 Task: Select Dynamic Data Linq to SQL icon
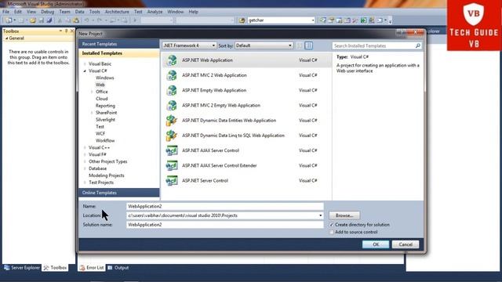(x=172, y=136)
